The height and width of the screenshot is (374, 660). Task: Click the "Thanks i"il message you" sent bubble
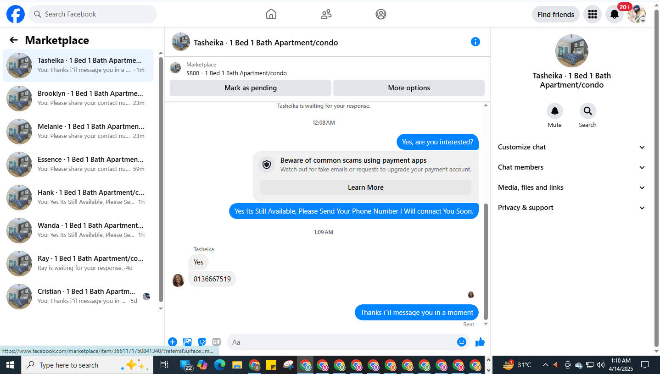(417, 313)
